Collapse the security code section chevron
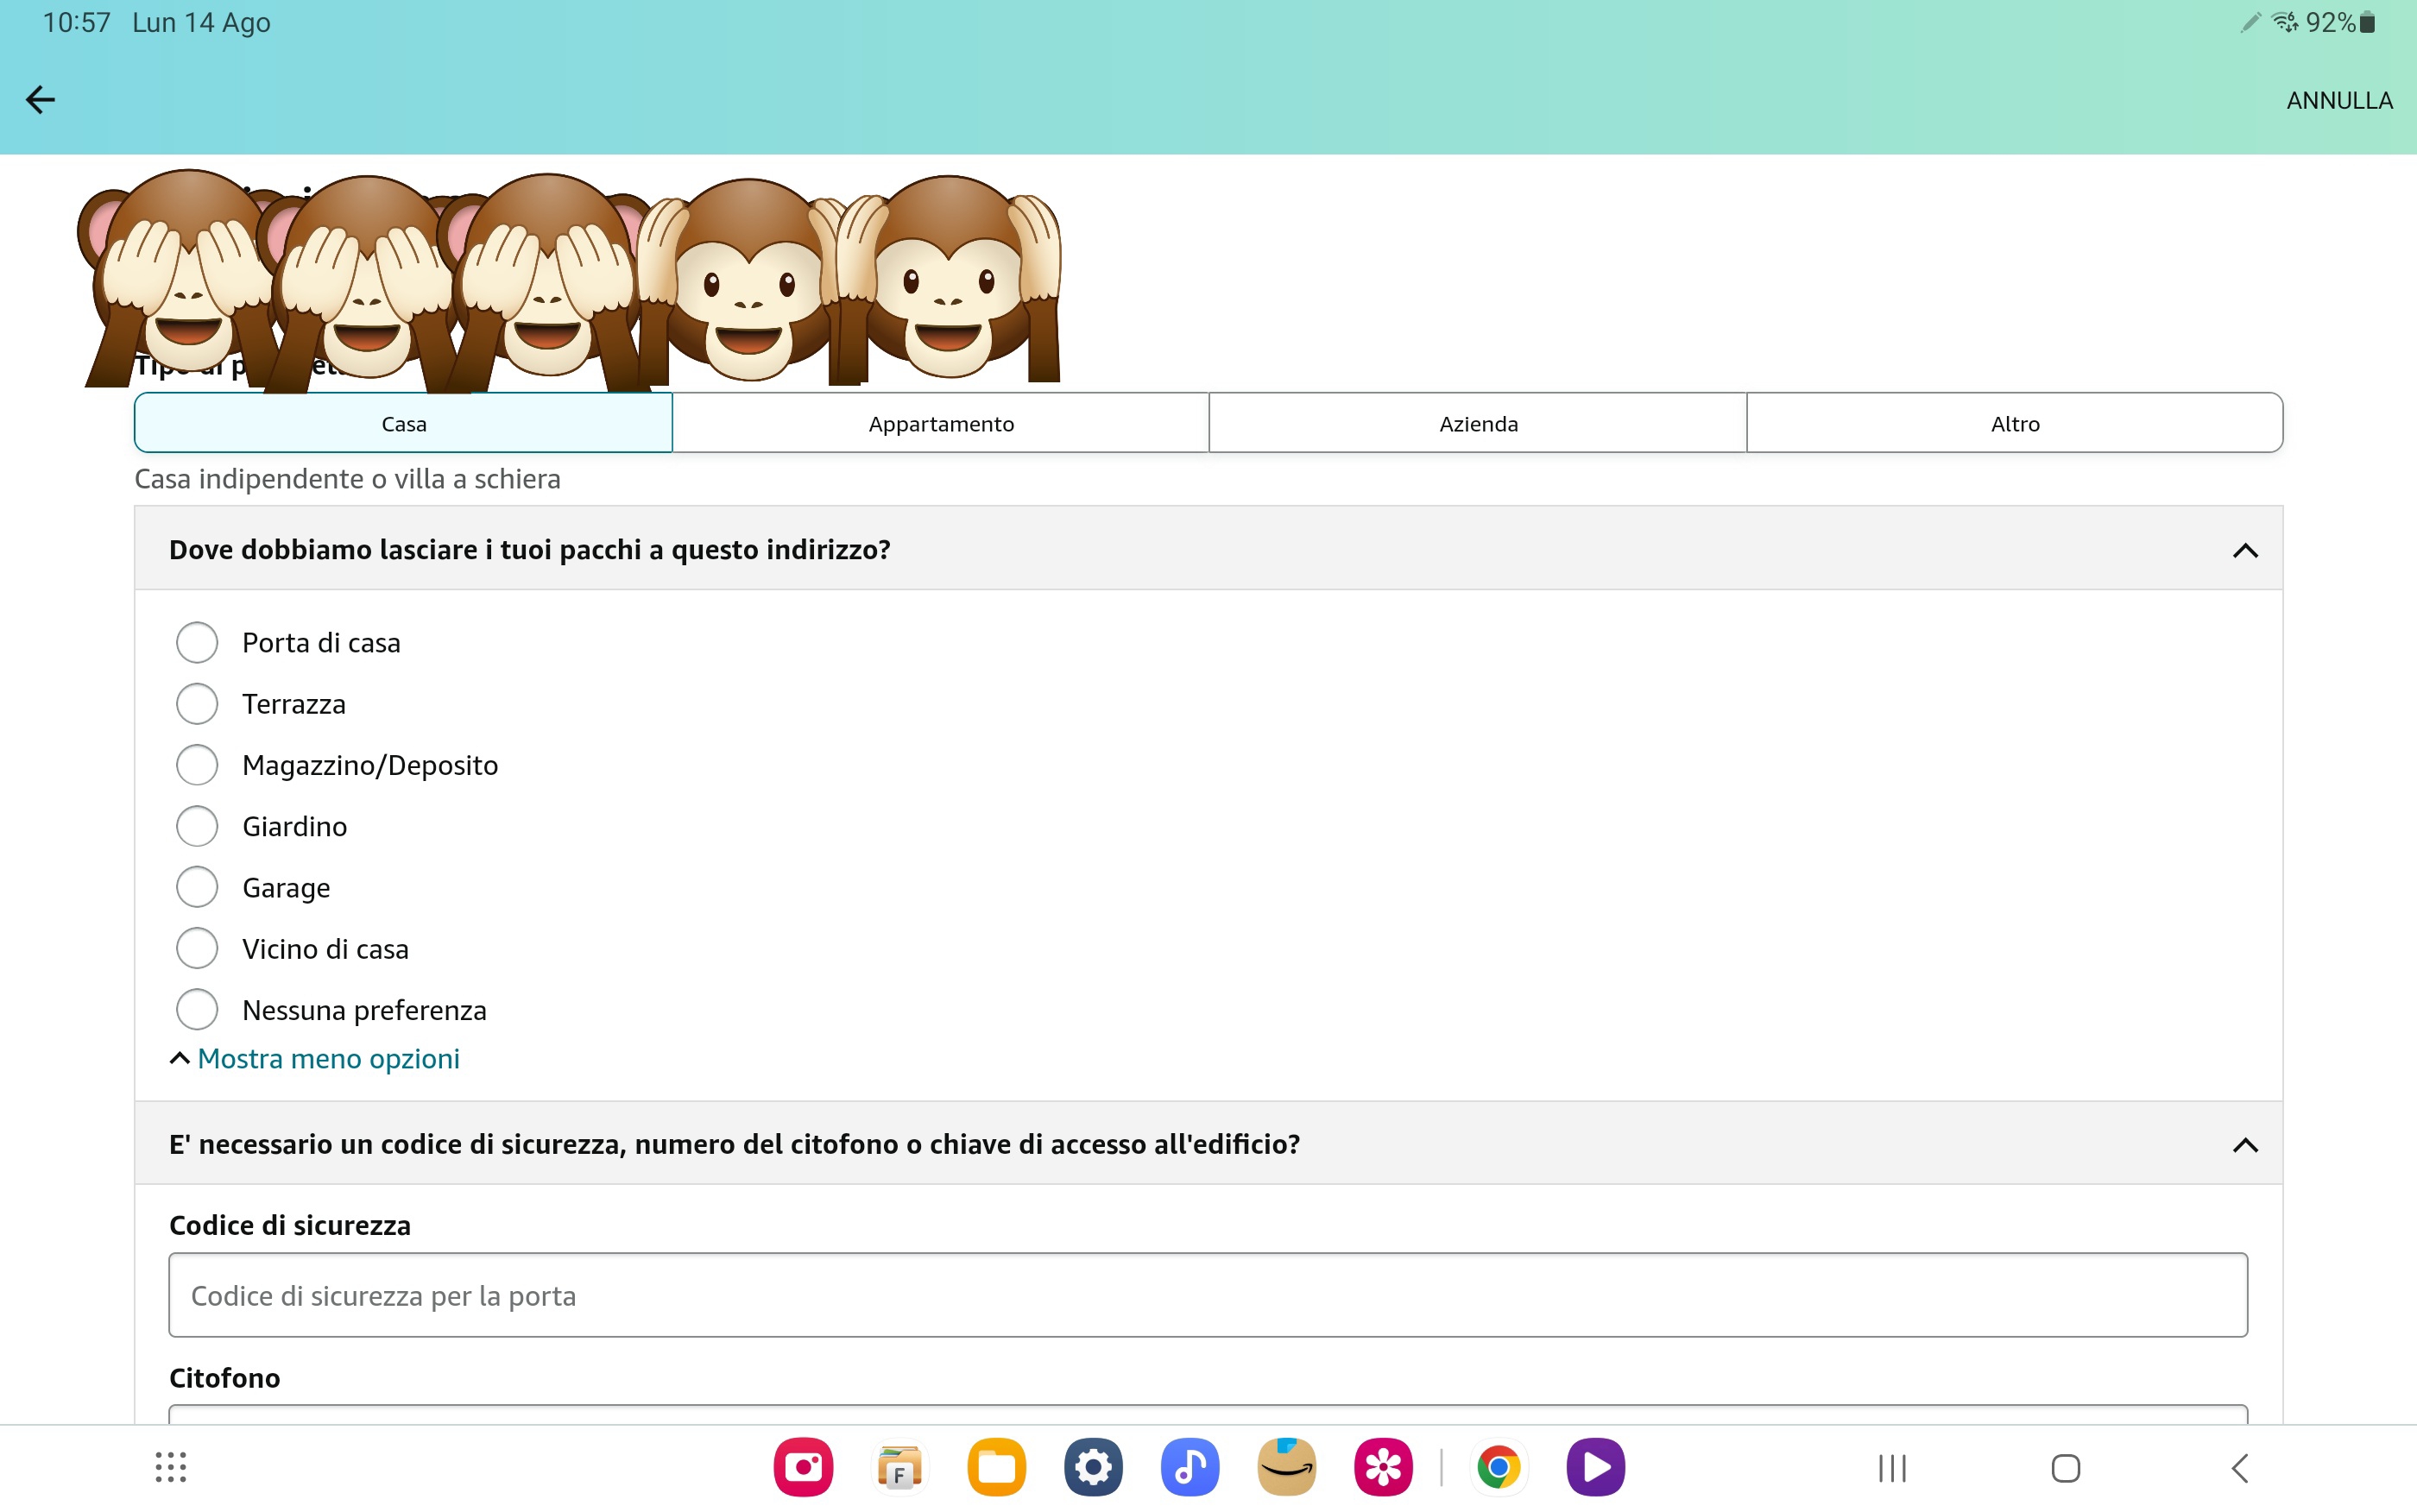Image resolution: width=2417 pixels, height=1512 pixels. pyautogui.click(x=2245, y=1144)
